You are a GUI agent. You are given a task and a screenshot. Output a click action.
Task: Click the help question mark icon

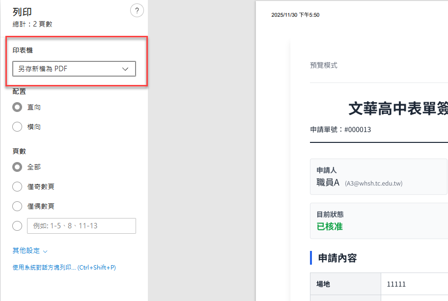coord(137,11)
